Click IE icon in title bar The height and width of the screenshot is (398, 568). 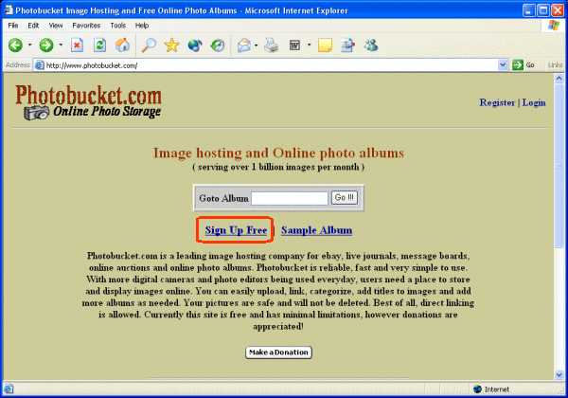tap(9, 10)
